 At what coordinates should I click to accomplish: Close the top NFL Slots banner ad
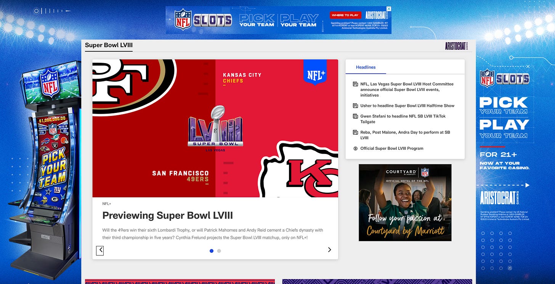point(389,8)
